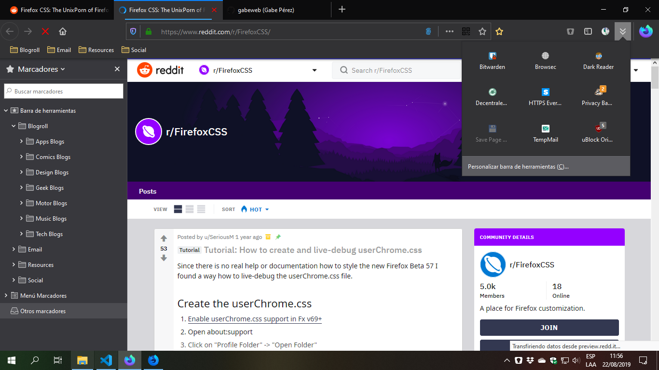Image resolution: width=659 pixels, height=370 pixels.
Task: Open the Resources folder in the bookmarks toolbar
Action: (96, 50)
